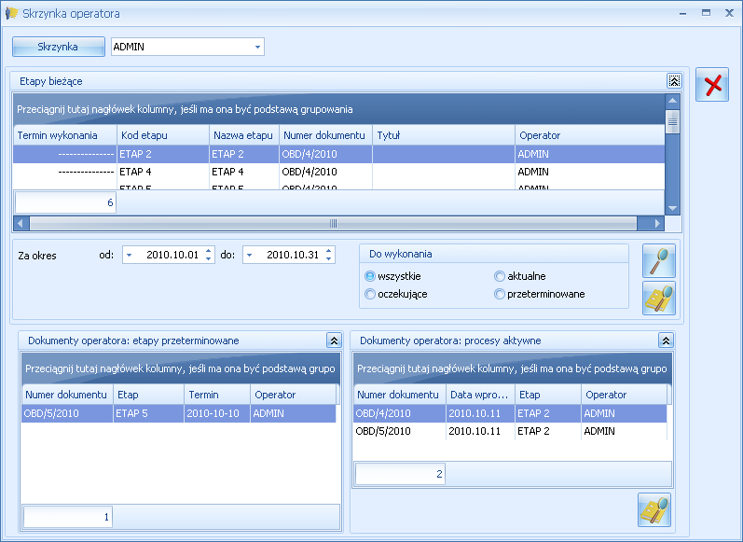
Task: Click the Data wpro... column header
Action: point(480,395)
